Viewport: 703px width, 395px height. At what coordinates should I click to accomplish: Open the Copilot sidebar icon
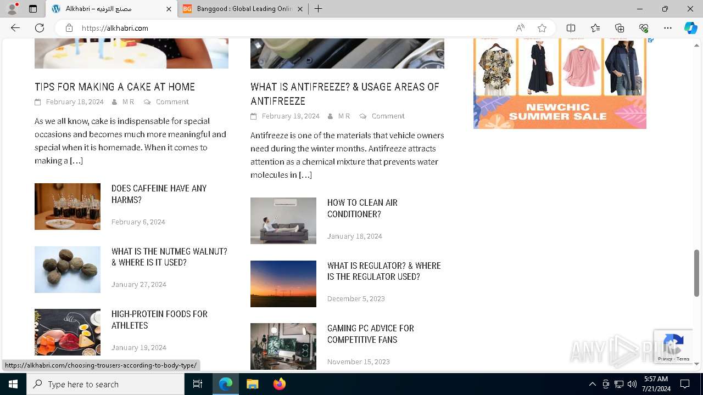(690, 28)
